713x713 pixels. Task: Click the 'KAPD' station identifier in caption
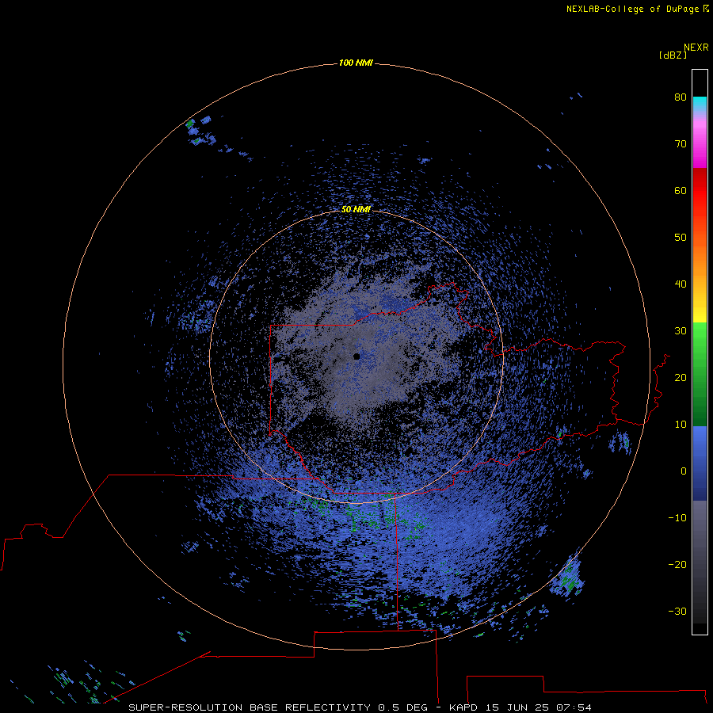(463, 707)
